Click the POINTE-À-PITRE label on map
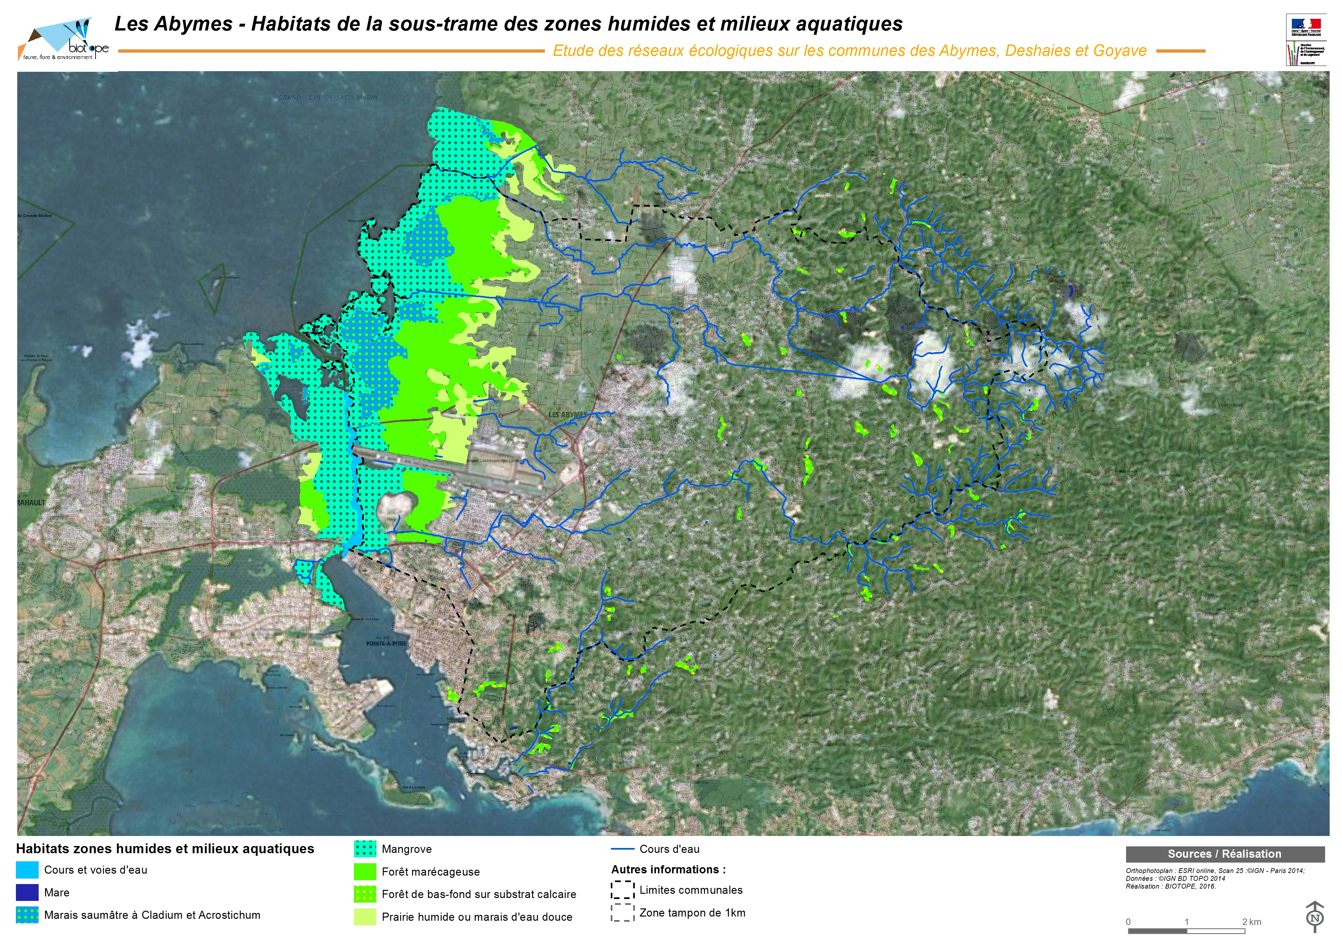 coord(386,644)
